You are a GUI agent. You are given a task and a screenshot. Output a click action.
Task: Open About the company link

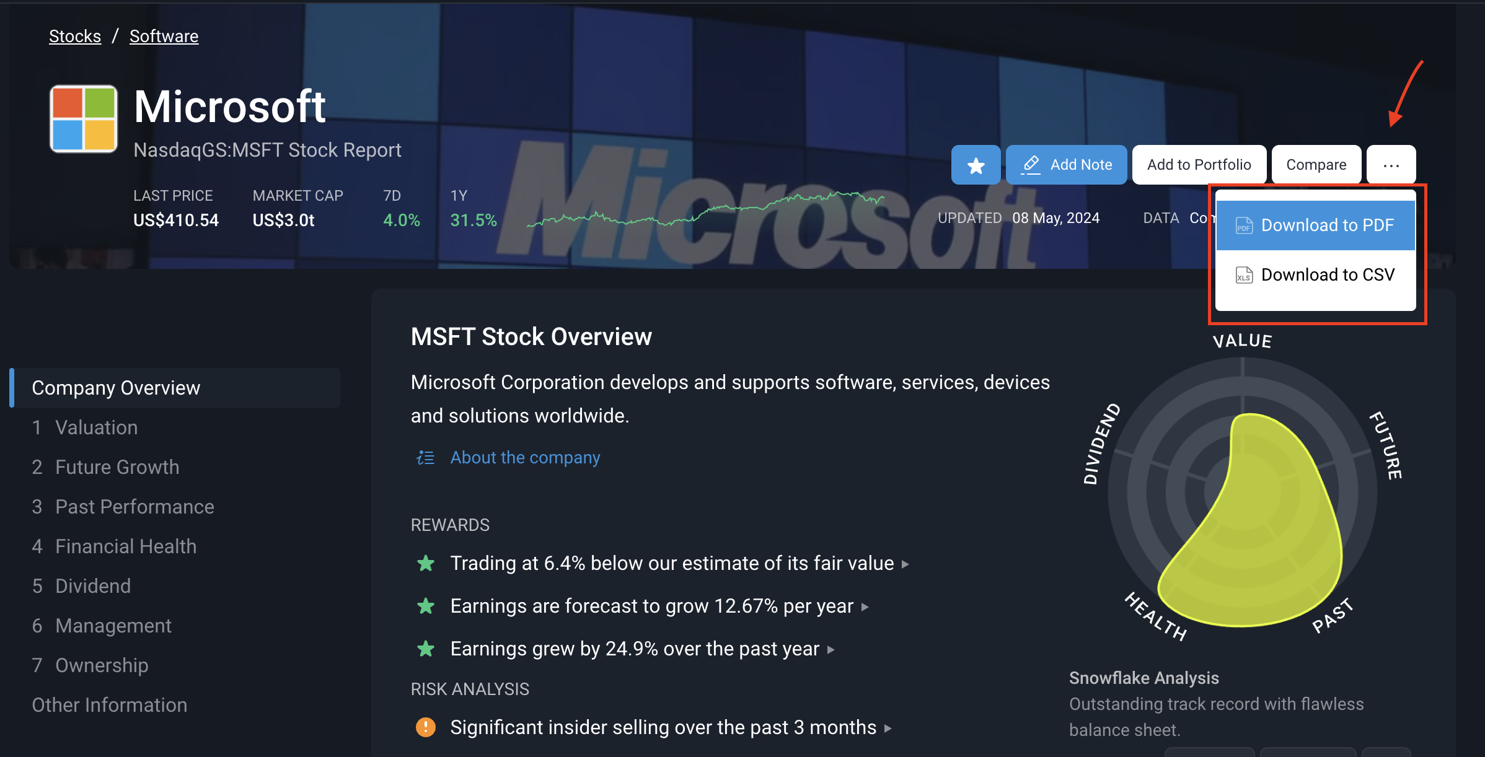coord(525,457)
